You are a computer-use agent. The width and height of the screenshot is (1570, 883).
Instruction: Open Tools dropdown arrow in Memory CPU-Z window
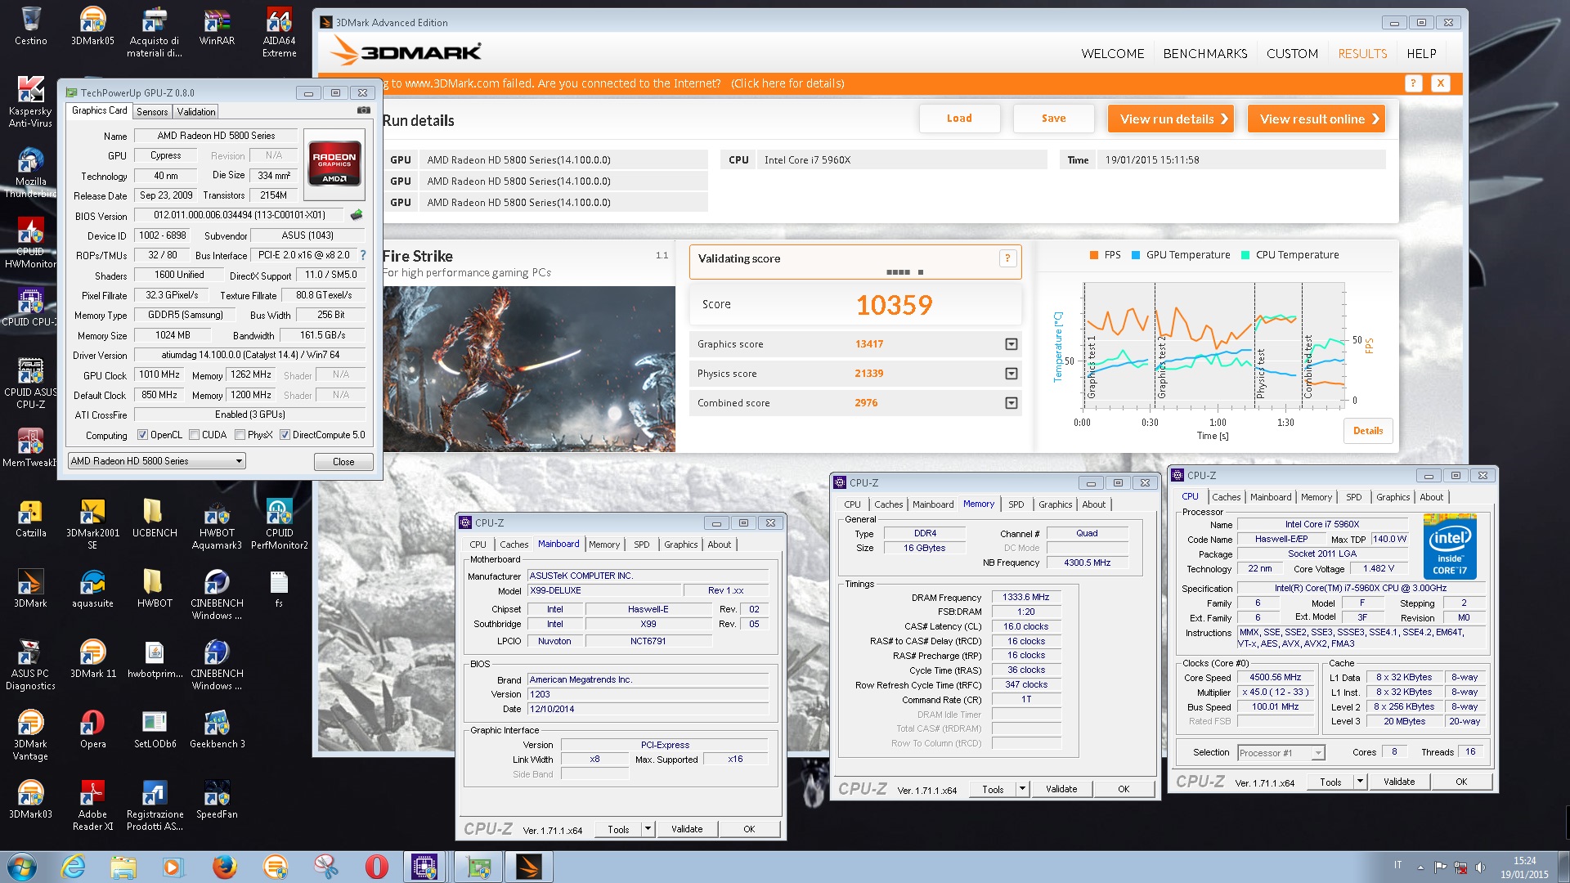click(x=1022, y=789)
